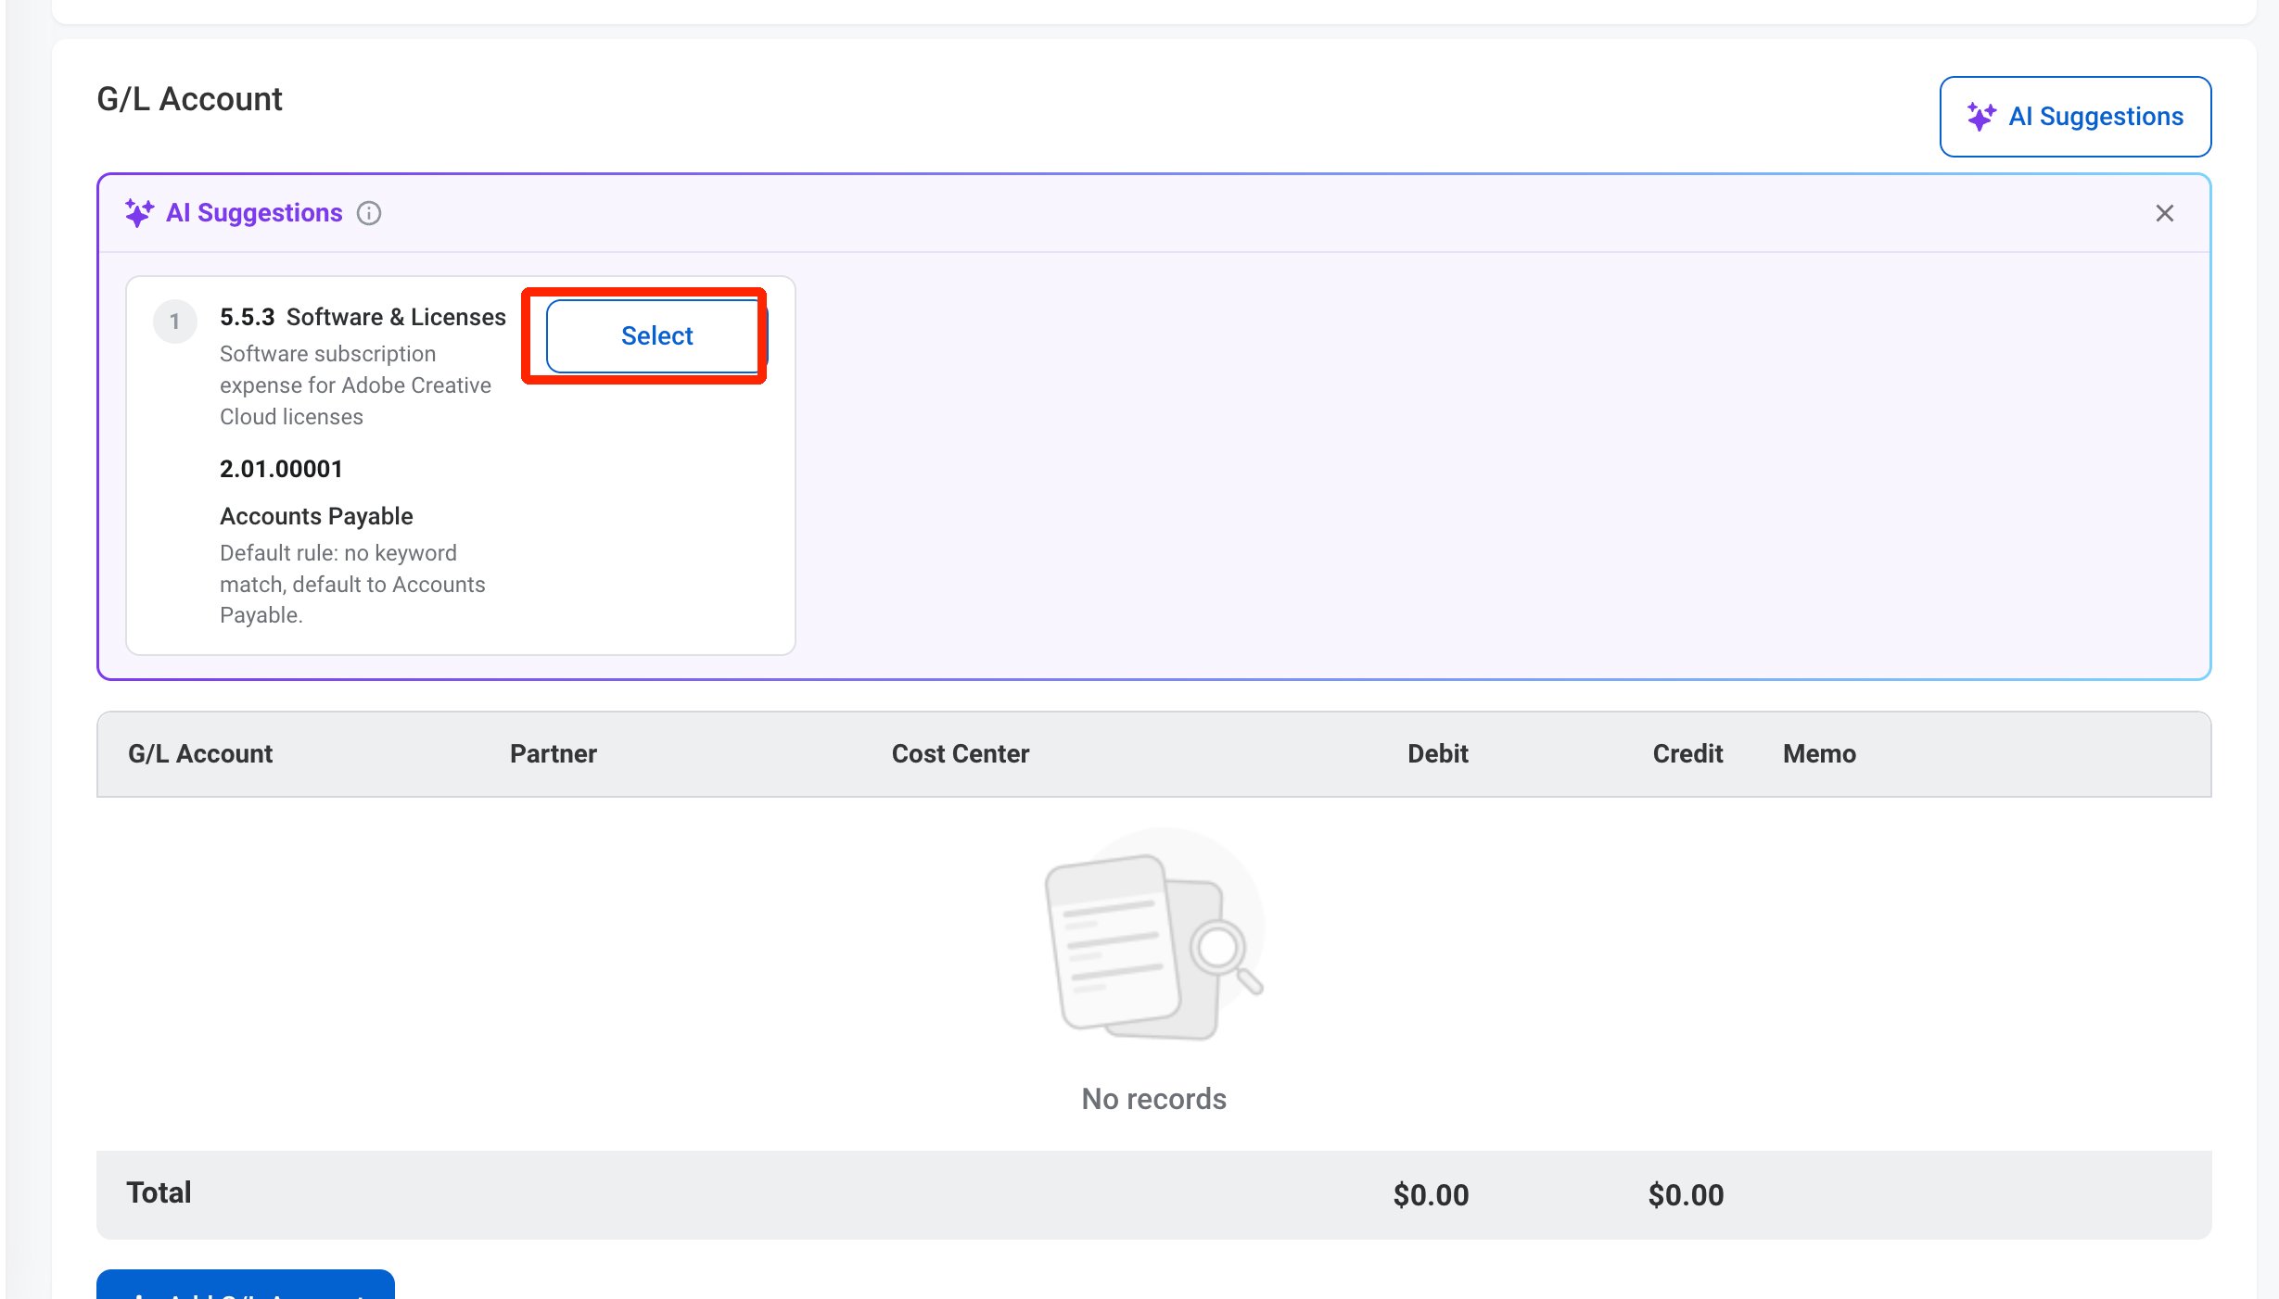Click the info icon next to AI Suggestions
Viewport: 2279px width, 1299px height.
(369, 213)
